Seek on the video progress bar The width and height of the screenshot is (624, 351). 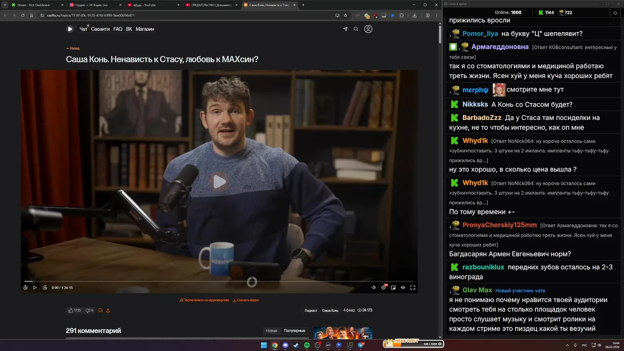click(219, 281)
